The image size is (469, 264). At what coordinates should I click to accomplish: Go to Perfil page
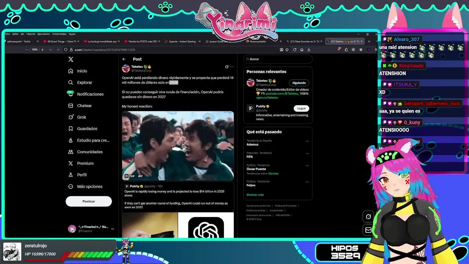click(x=78, y=175)
